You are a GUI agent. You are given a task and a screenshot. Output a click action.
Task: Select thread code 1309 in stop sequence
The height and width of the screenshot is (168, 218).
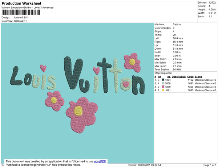pyautogui.click(x=191, y=87)
